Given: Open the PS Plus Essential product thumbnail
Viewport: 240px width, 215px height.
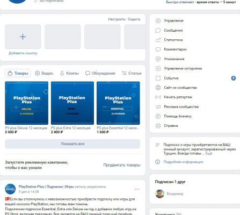Looking at the screenshot, I should (x=118, y=103).
